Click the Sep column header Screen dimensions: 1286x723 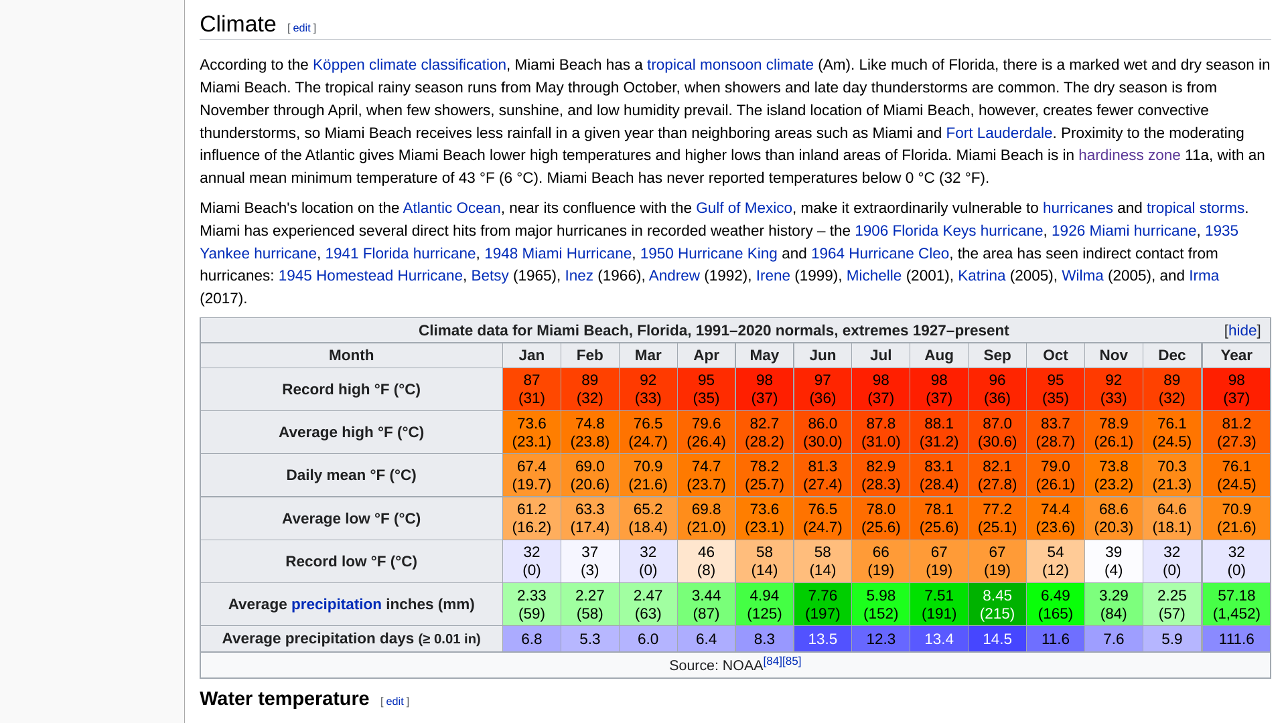pyautogui.click(x=997, y=355)
